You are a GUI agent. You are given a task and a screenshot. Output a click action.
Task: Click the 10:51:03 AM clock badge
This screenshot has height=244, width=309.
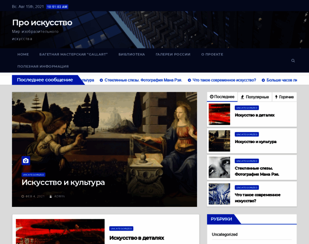click(57, 7)
